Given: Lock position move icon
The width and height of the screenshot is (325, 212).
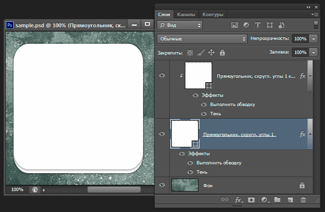Looking at the screenshot, I should click(211, 53).
